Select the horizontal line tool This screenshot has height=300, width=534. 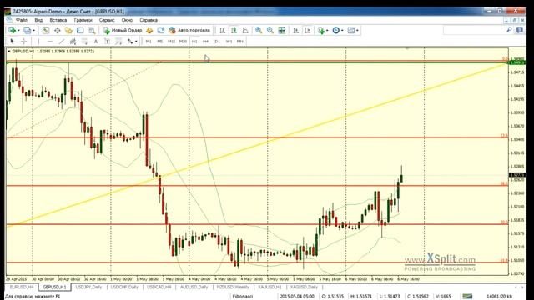pos(50,42)
